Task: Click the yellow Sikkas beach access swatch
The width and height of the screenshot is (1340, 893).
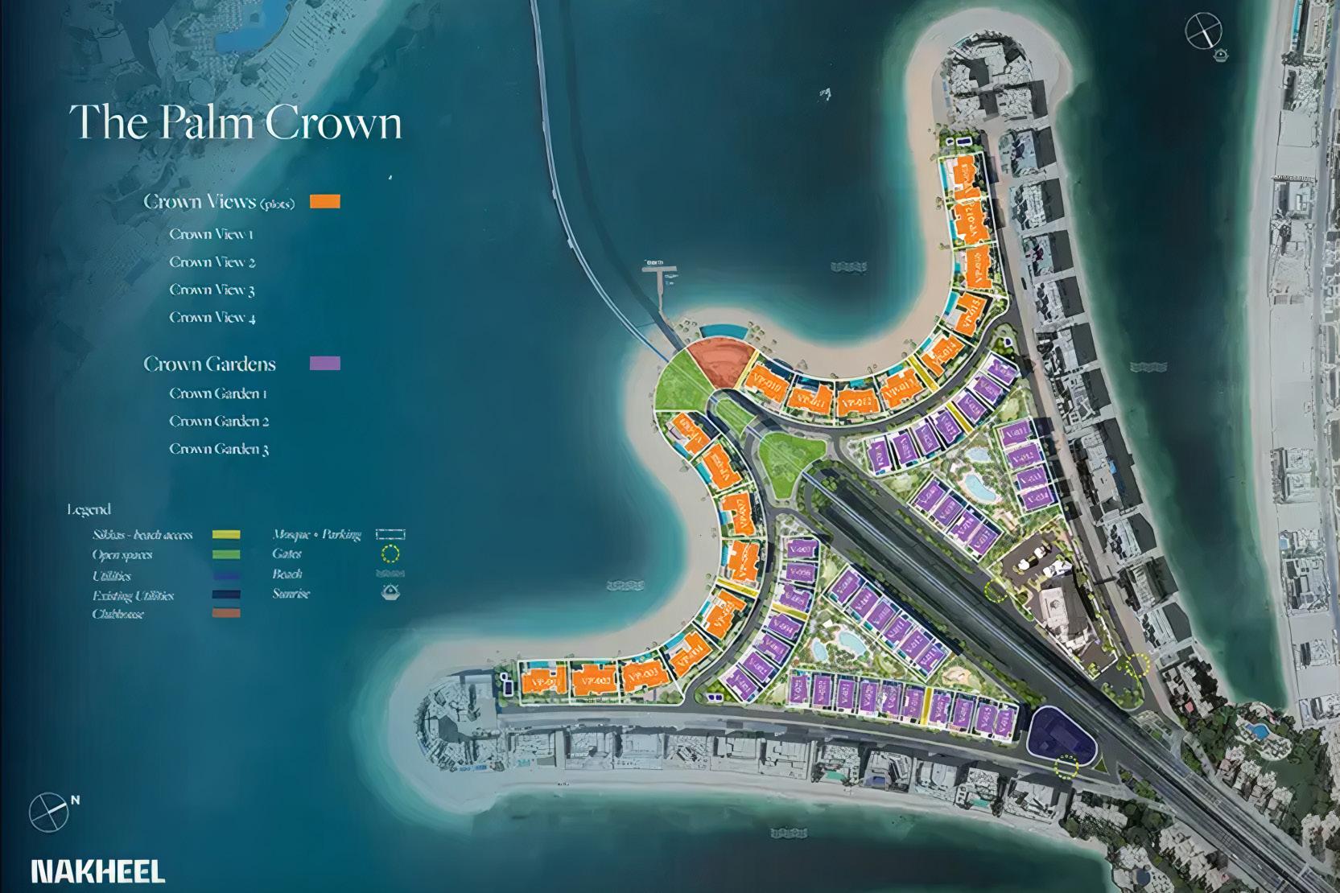Action: click(x=226, y=534)
